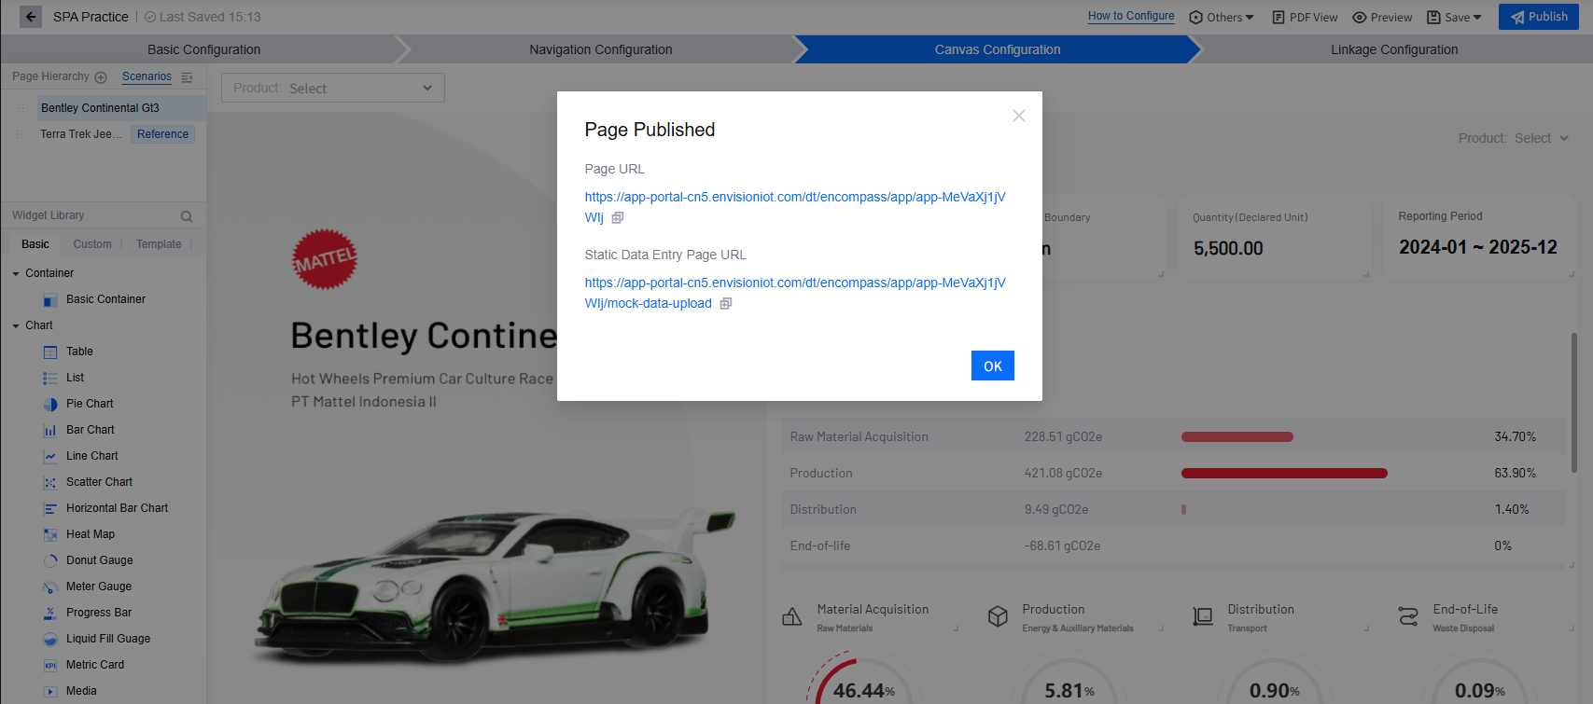Select the Custom widget tab
1593x704 pixels.
pos(92,244)
